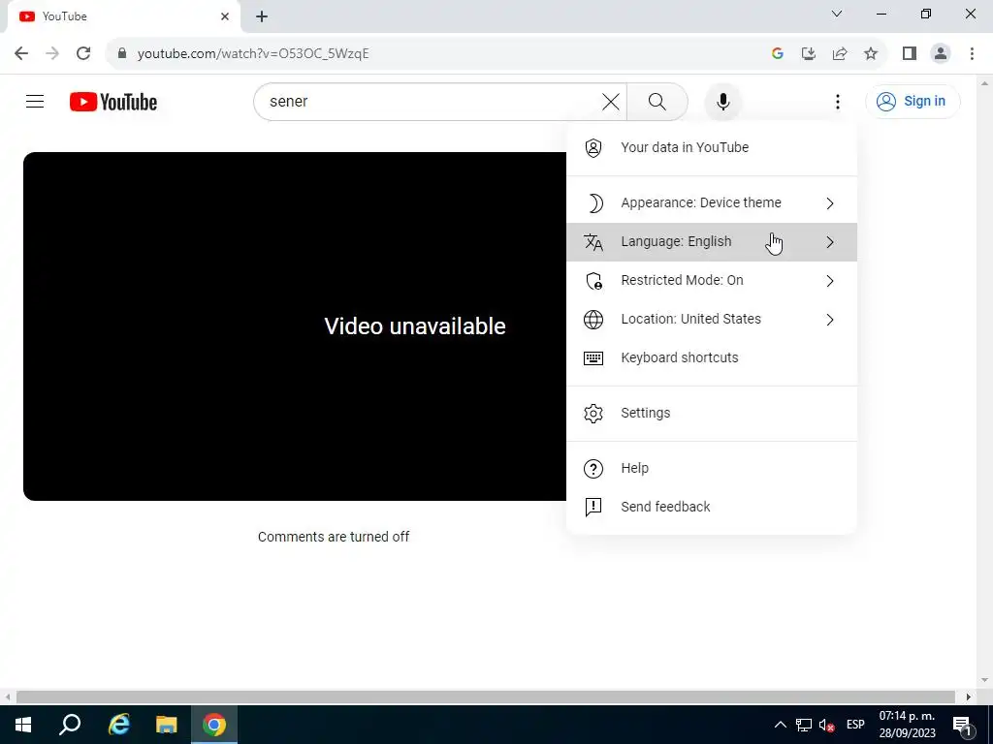Select the YouTube browser tab

123,16
